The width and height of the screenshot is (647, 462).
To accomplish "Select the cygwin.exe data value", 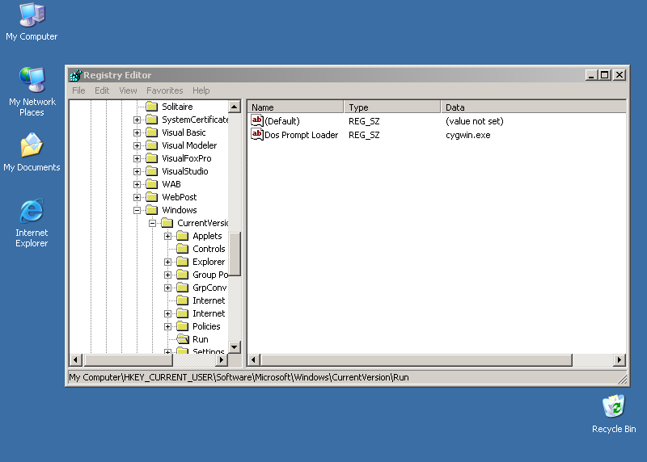I will click(468, 135).
